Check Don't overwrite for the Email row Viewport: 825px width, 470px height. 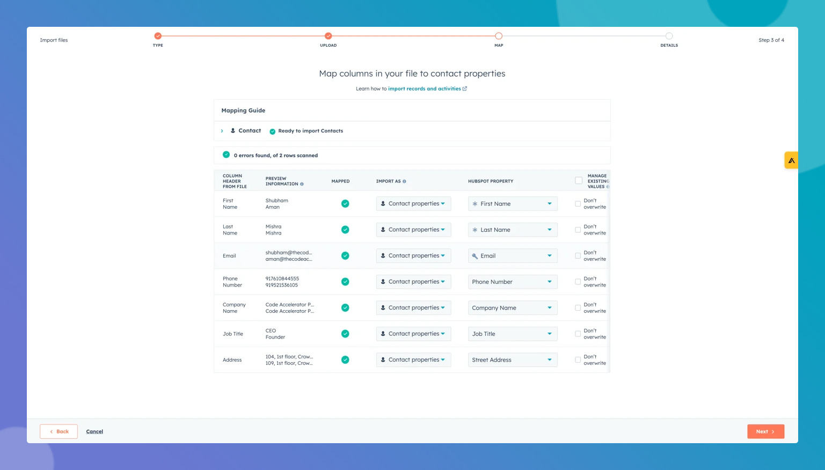pos(578,256)
